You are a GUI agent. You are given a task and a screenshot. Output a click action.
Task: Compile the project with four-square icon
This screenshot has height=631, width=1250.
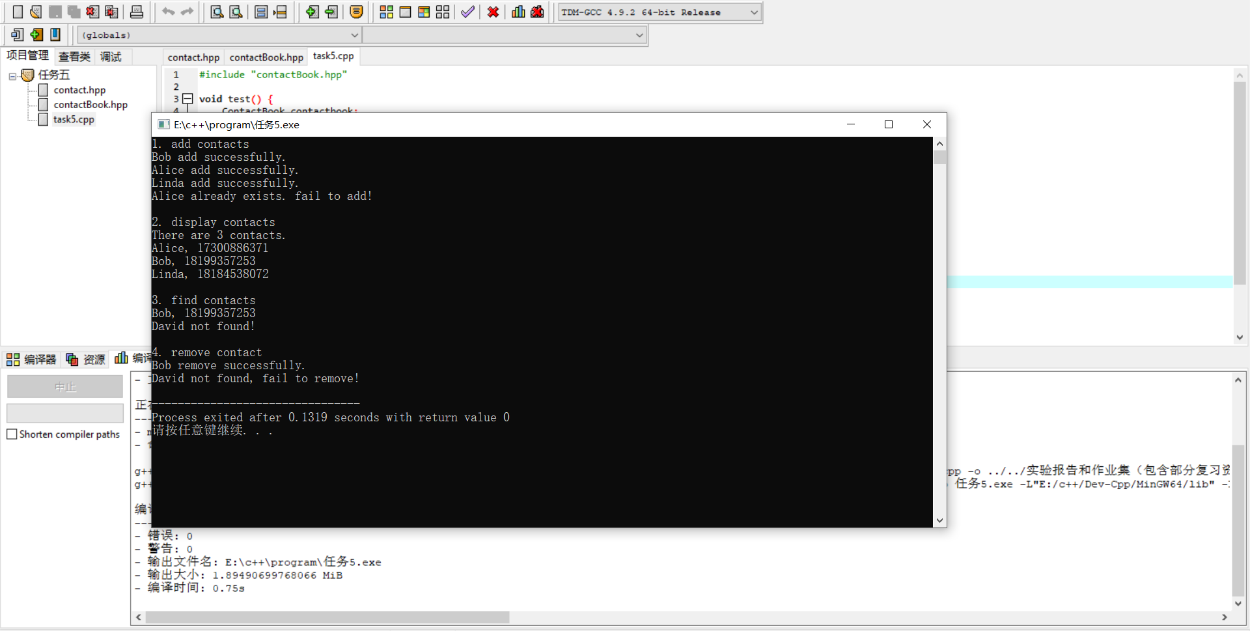386,12
